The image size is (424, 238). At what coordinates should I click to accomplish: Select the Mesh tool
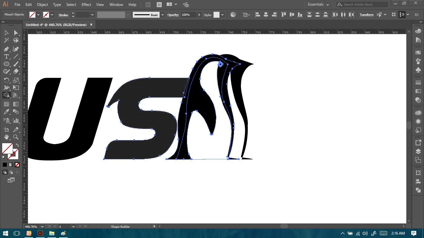point(6,104)
